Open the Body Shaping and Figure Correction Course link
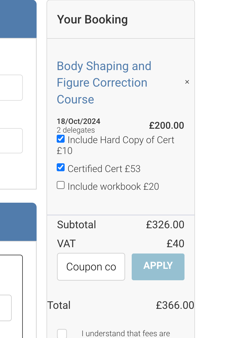Screen dimensions: 249x338 coord(104,83)
